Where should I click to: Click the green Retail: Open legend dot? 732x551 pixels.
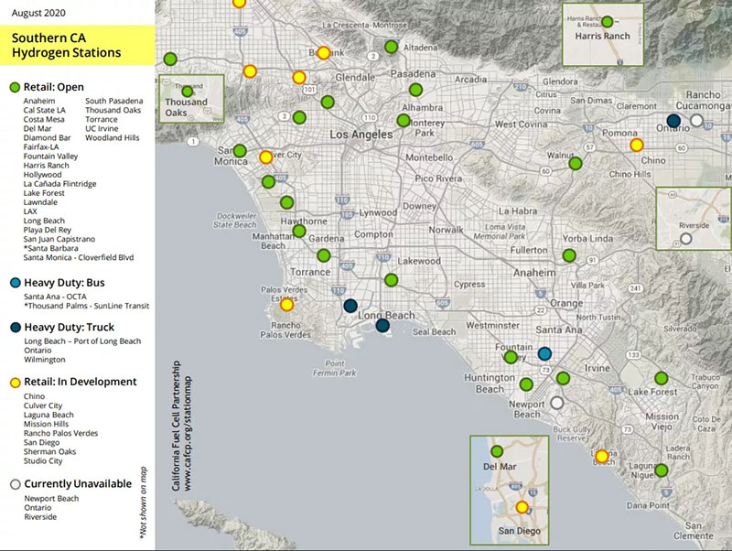point(15,87)
